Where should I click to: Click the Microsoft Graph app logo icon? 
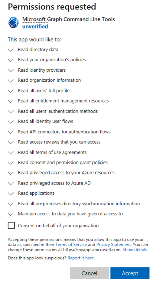[x=14, y=23]
